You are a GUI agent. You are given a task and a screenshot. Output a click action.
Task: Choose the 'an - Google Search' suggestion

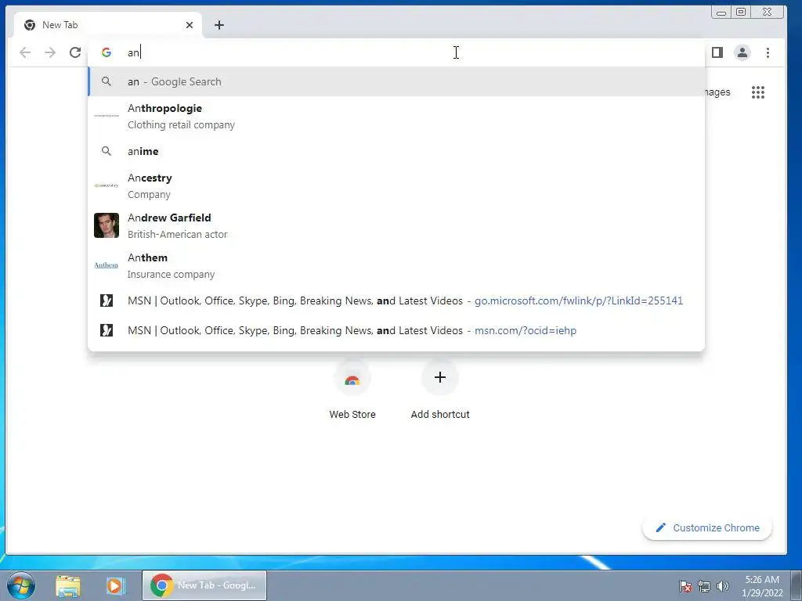[x=396, y=81]
